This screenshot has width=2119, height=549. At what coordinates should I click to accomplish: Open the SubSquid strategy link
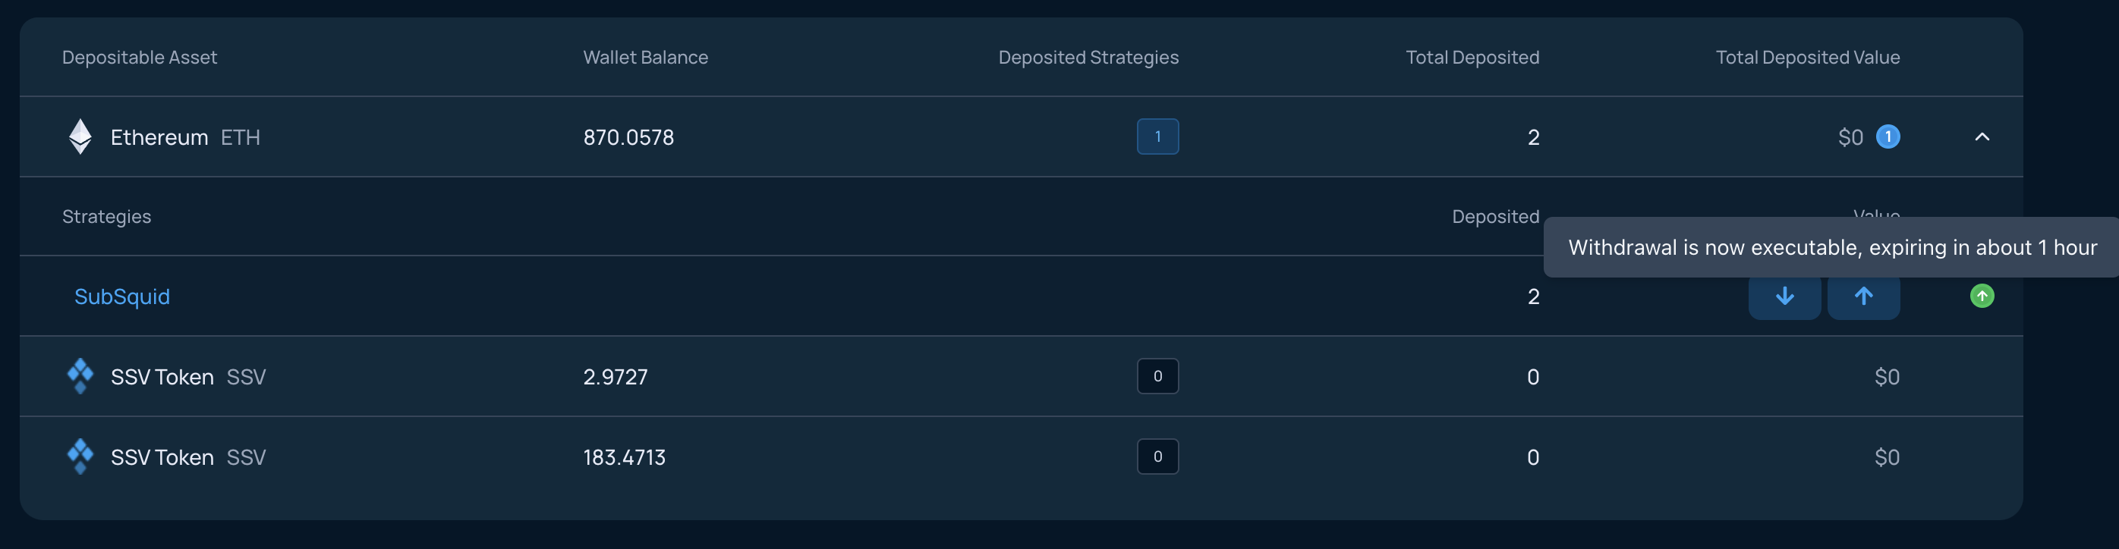pyautogui.click(x=121, y=296)
